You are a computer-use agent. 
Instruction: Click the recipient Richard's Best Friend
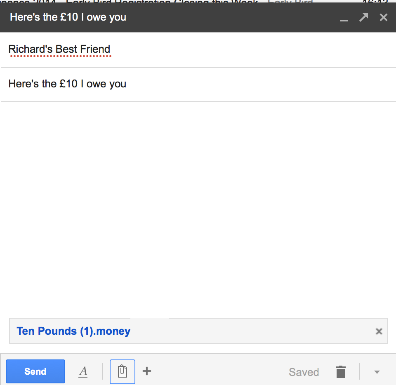coord(59,49)
